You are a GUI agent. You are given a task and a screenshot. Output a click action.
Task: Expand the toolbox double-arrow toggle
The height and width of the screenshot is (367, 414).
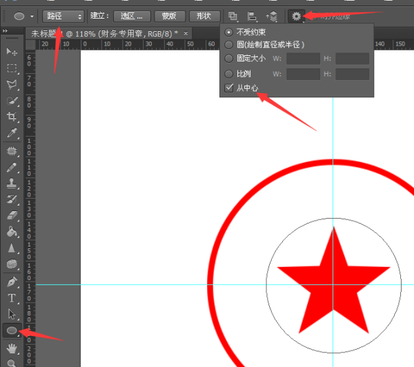pyautogui.click(x=5, y=31)
